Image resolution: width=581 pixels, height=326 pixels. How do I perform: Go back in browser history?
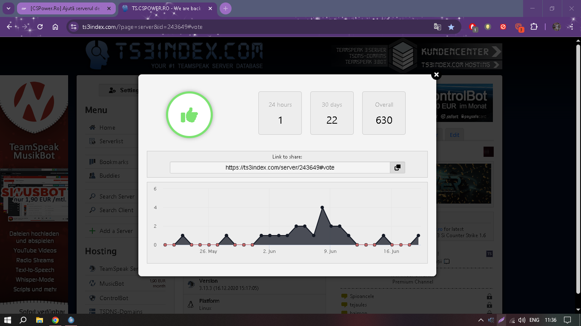coord(10,27)
